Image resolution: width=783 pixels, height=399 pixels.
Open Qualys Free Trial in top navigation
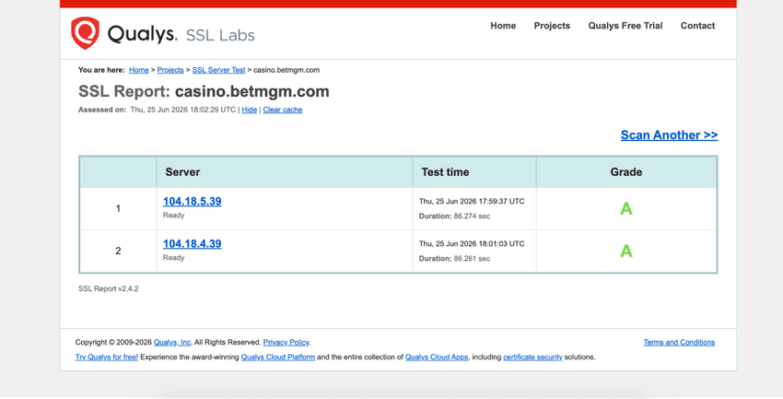(x=625, y=26)
